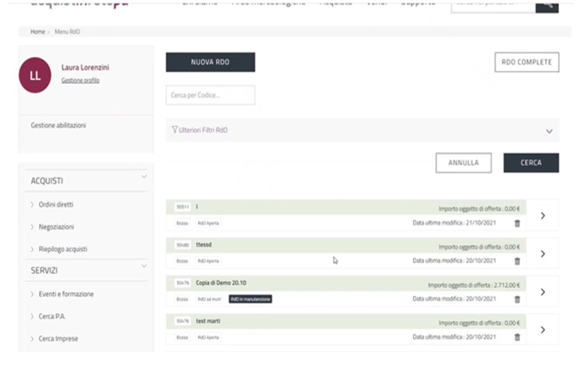The height and width of the screenshot is (366, 578).
Task: Open the Negoziazioni sidebar item
Action: pos(57,227)
